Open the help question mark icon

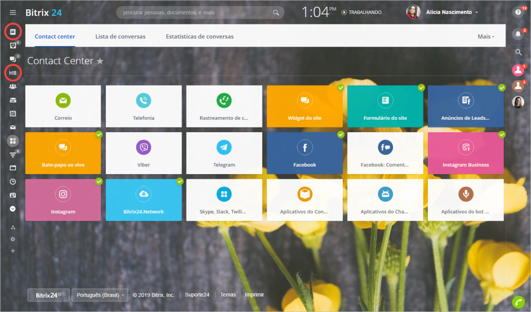518,12
